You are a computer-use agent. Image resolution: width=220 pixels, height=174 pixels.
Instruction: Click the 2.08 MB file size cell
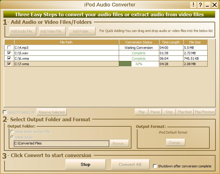click(x=195, y=64)
